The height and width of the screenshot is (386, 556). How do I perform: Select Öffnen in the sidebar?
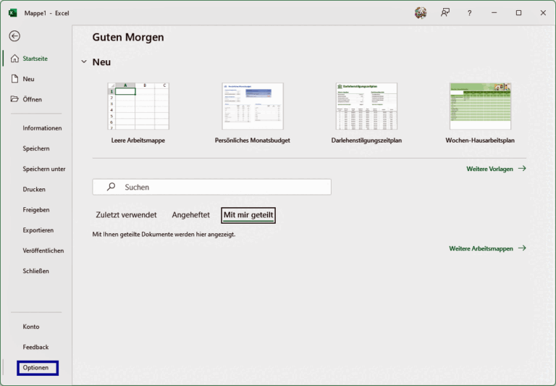click(x=32, y=99)
